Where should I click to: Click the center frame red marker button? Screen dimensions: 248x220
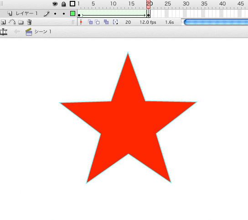[x=81, y=22]
